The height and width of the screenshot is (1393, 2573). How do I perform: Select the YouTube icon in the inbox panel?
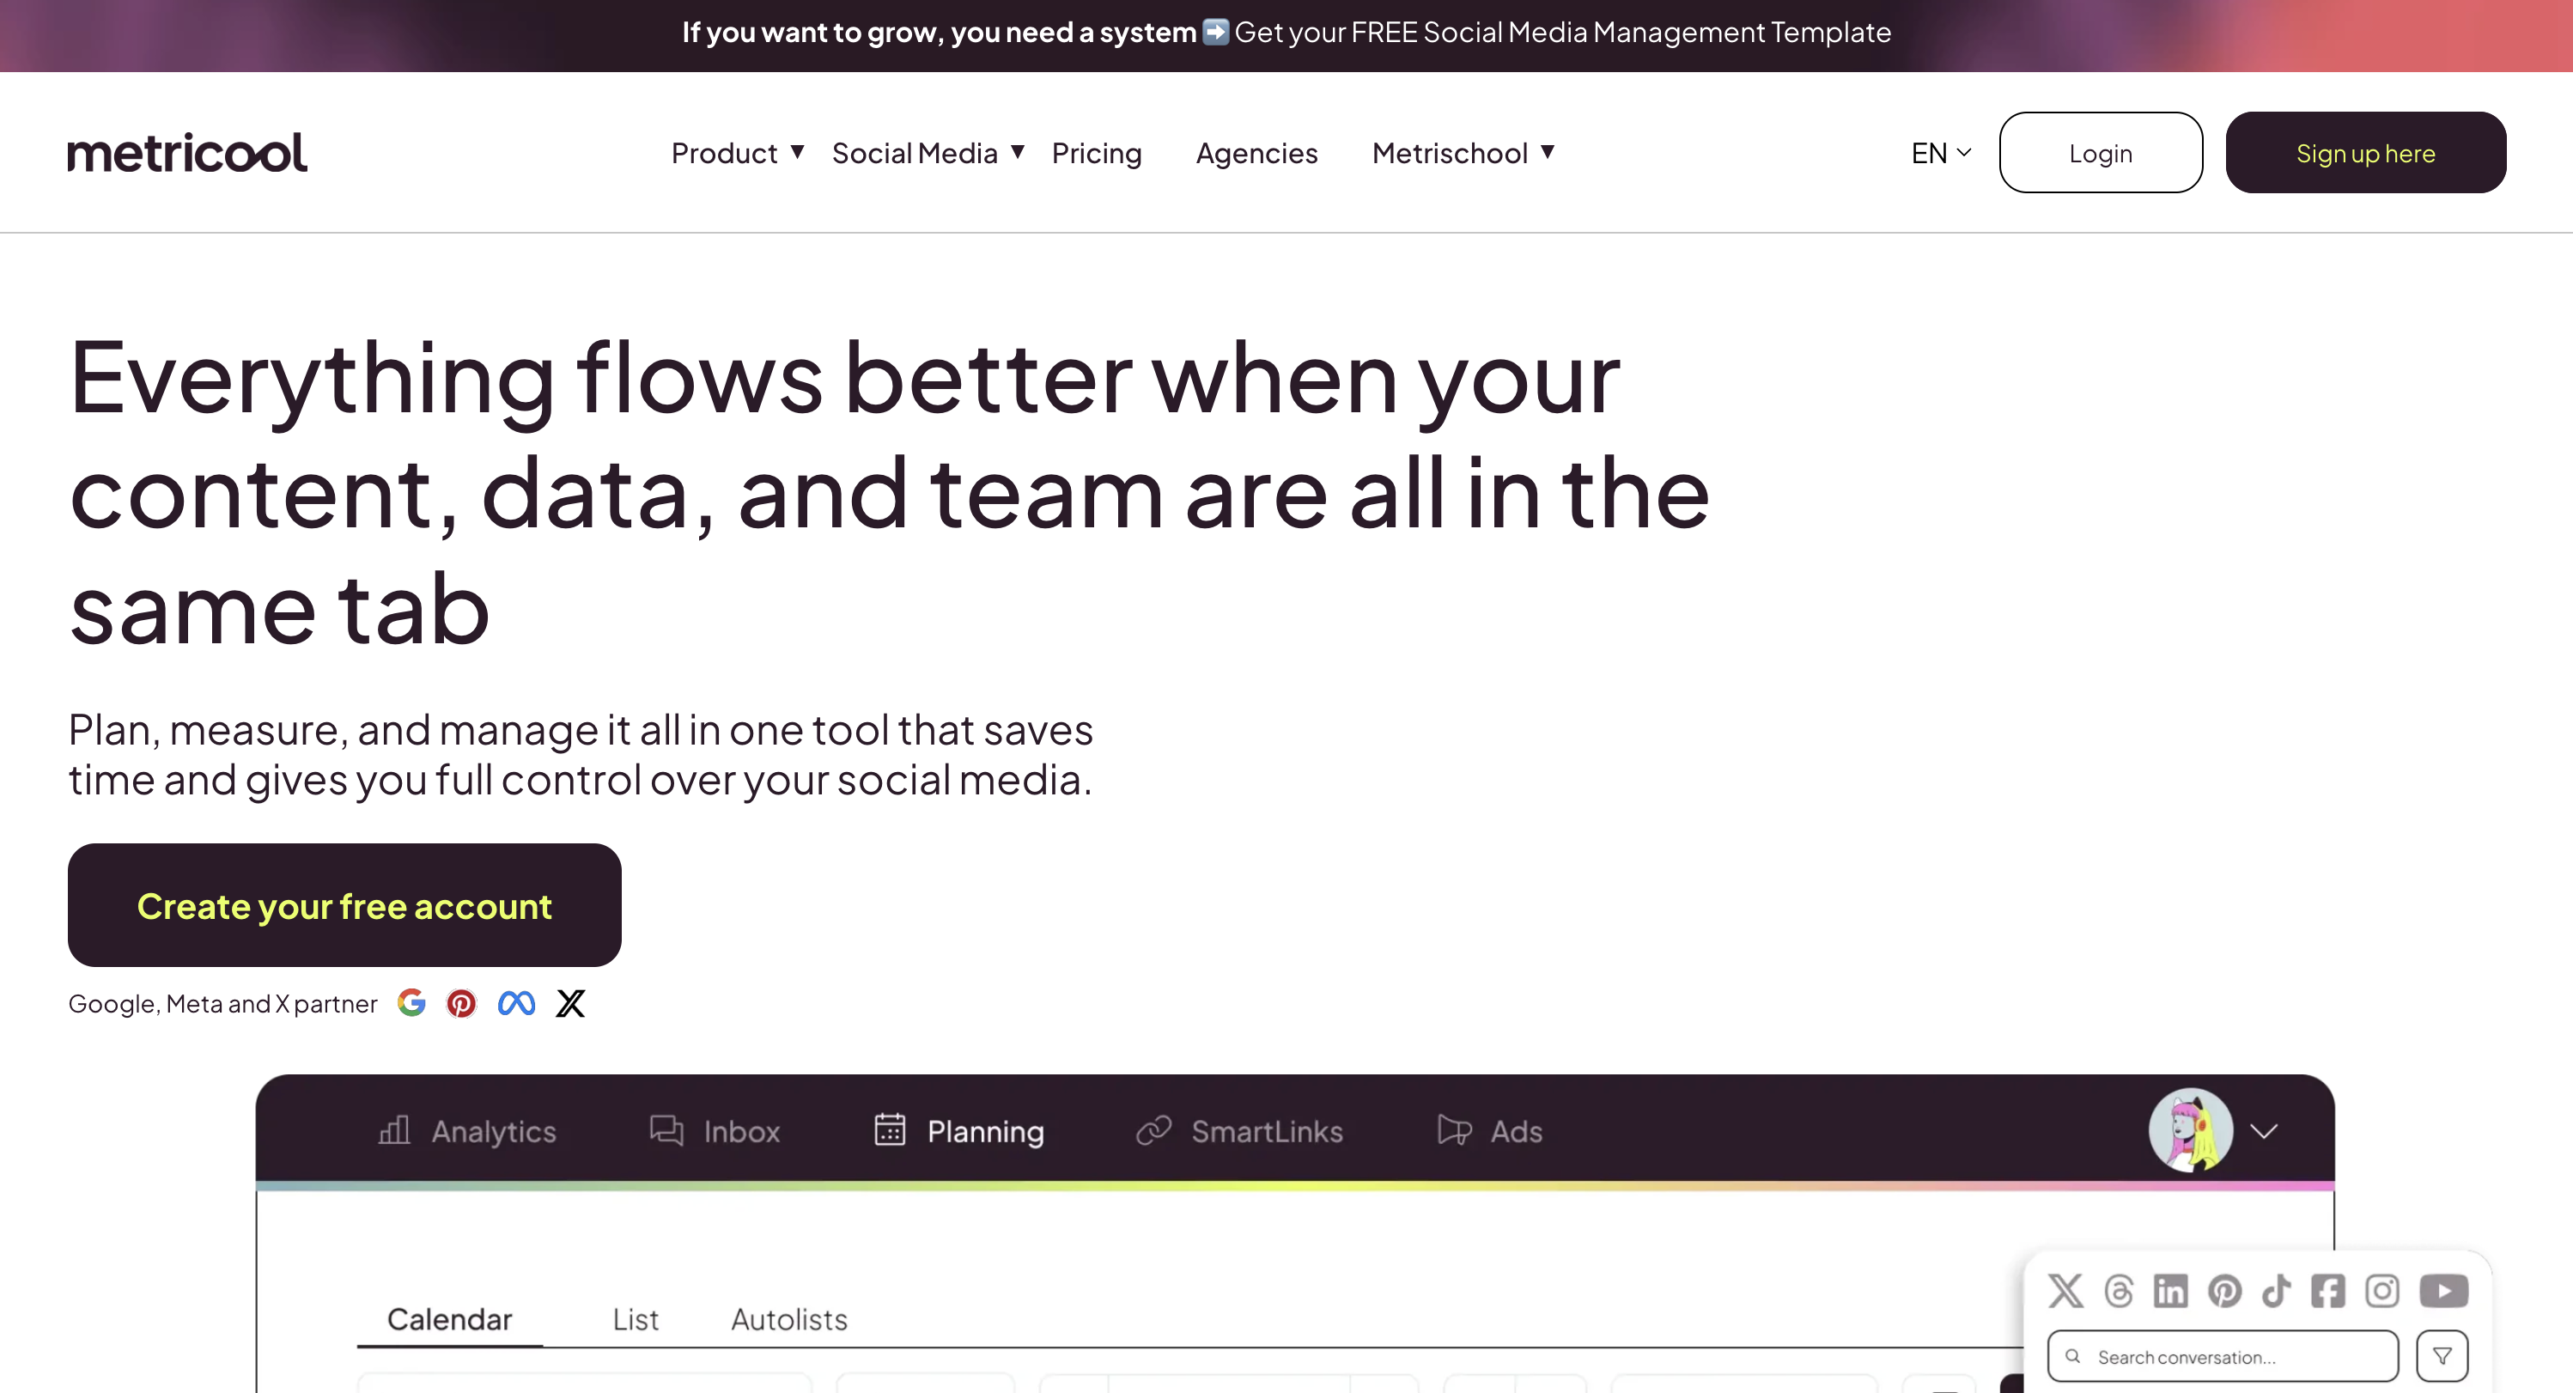pos(2443,1291)
